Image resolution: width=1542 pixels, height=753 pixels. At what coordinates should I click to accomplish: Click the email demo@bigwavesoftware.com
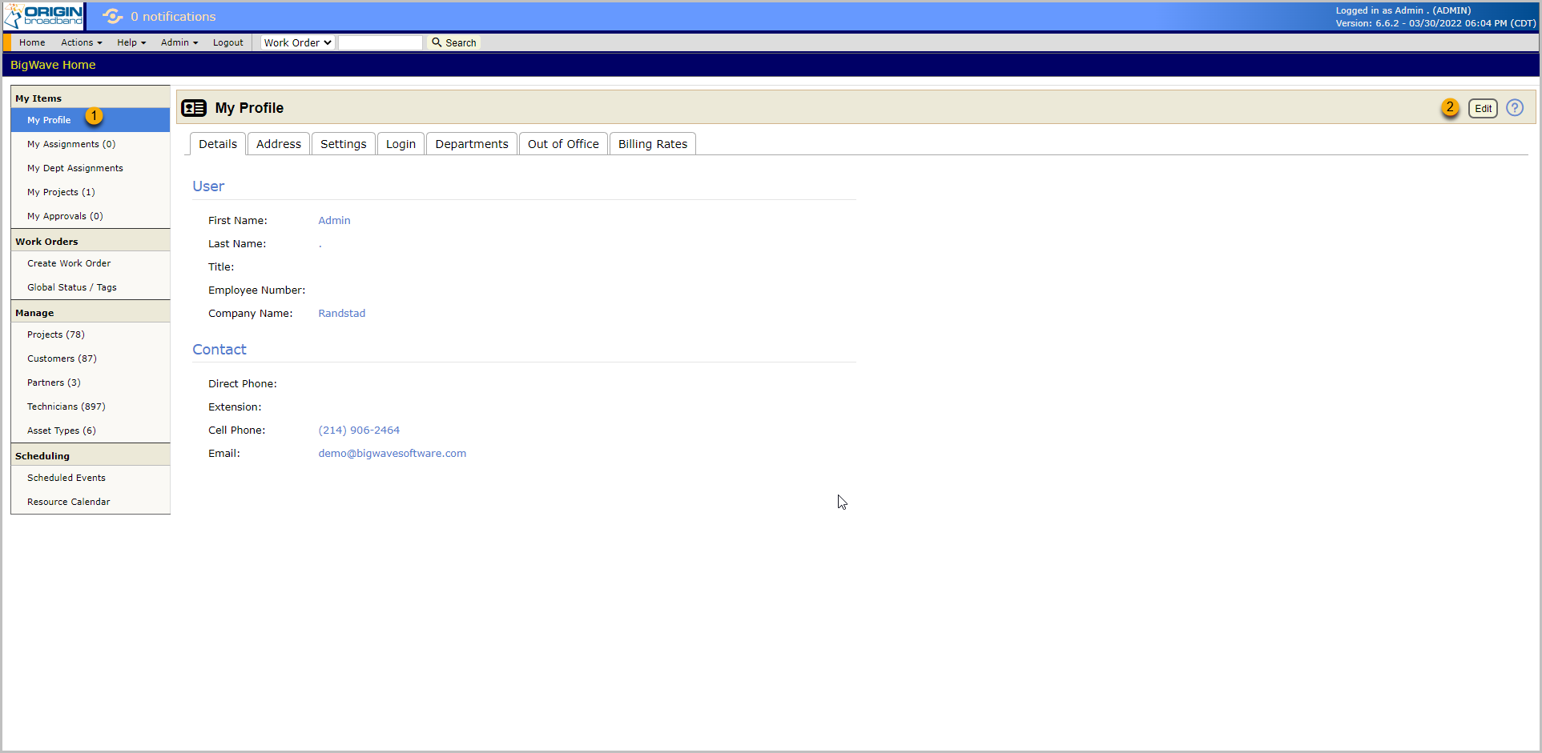(x=392, y=454)
